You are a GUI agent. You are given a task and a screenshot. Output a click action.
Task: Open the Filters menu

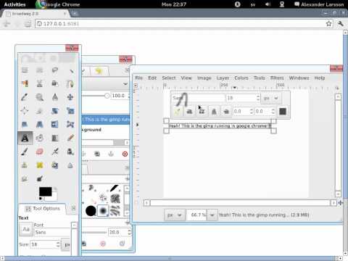[x=277, y=78]
